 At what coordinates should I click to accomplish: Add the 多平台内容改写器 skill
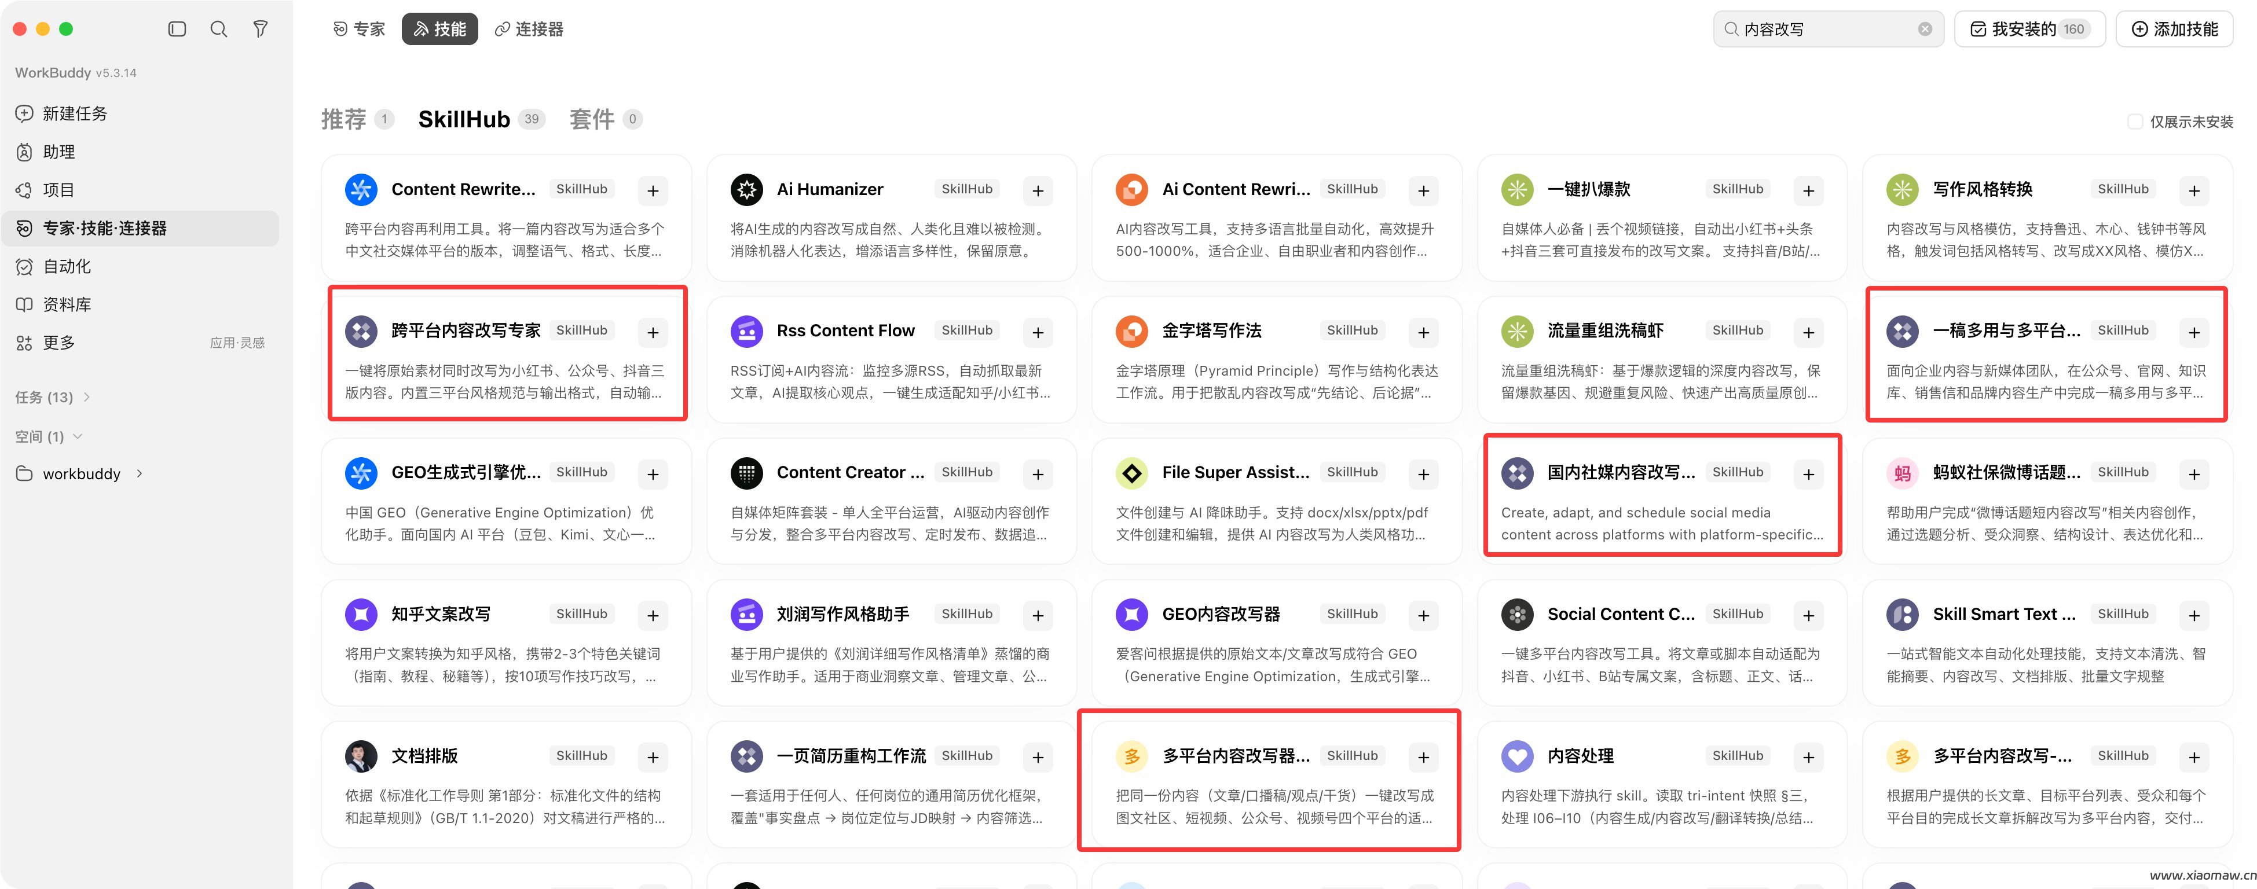pyautogui.click(x=1424, y=756)
